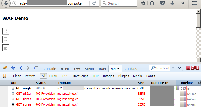Minimize Firebug with red minus icon
201x107 pixels.
coord(188,68)
